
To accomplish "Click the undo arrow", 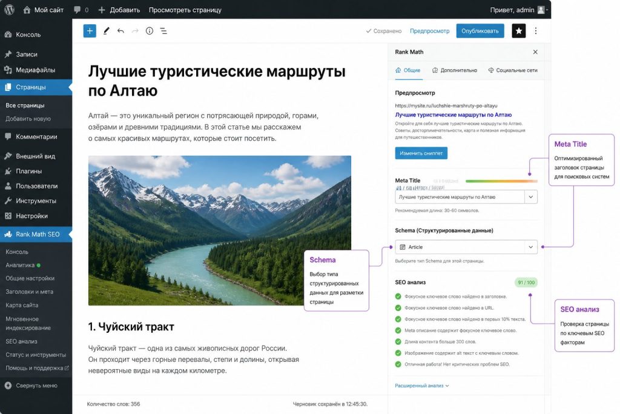I will coord(120,31).
